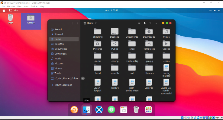
Task: Toggle list view in Files toolbar
Action: 145,23
